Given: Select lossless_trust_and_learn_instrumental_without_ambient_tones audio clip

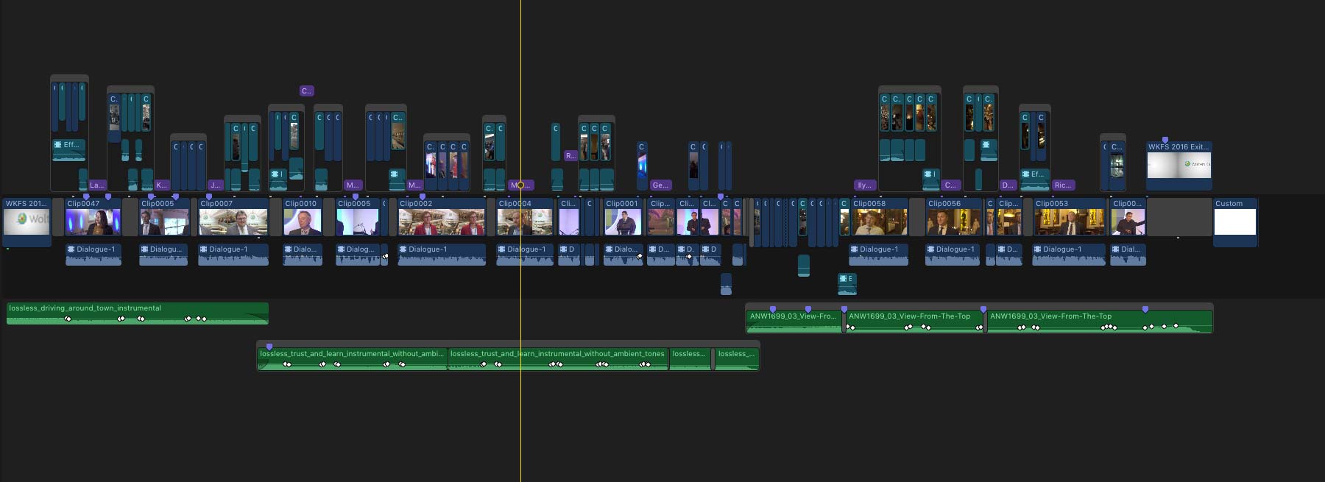Looking at the screenshot, I should coord(558,359).
